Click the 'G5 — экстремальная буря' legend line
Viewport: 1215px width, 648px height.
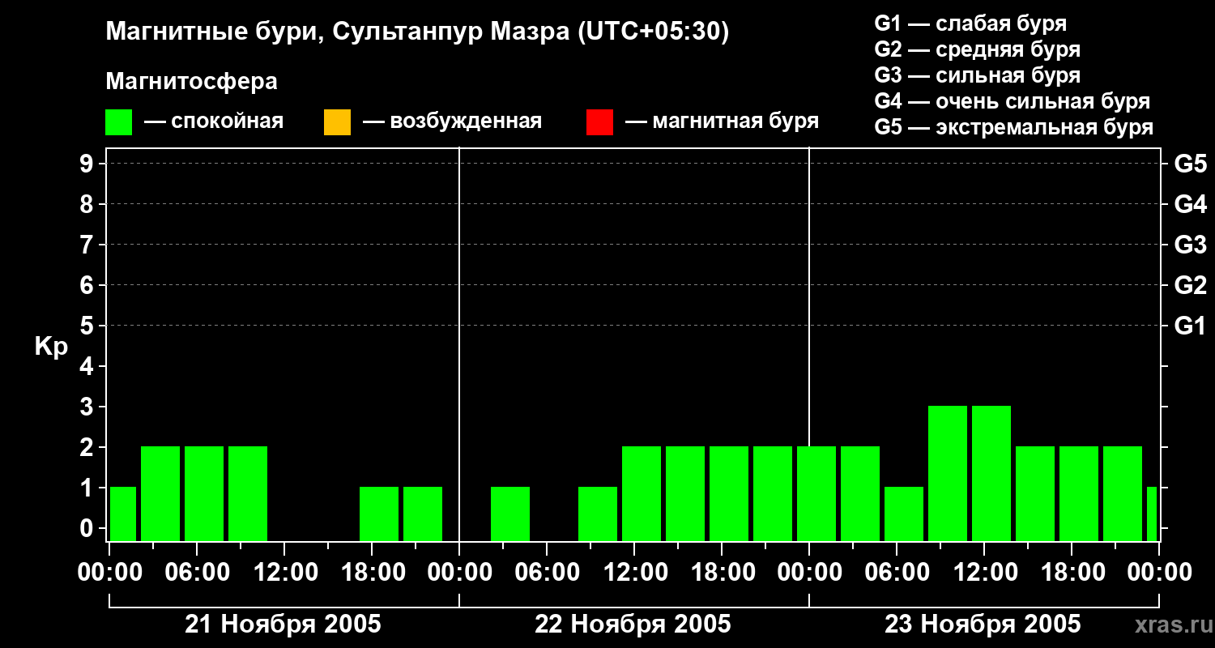coord(1014,127)
